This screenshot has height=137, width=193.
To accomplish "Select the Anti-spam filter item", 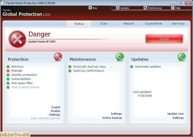I will [22, 83].
